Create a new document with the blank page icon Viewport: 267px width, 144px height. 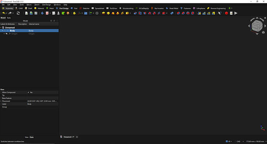point(26,13)
